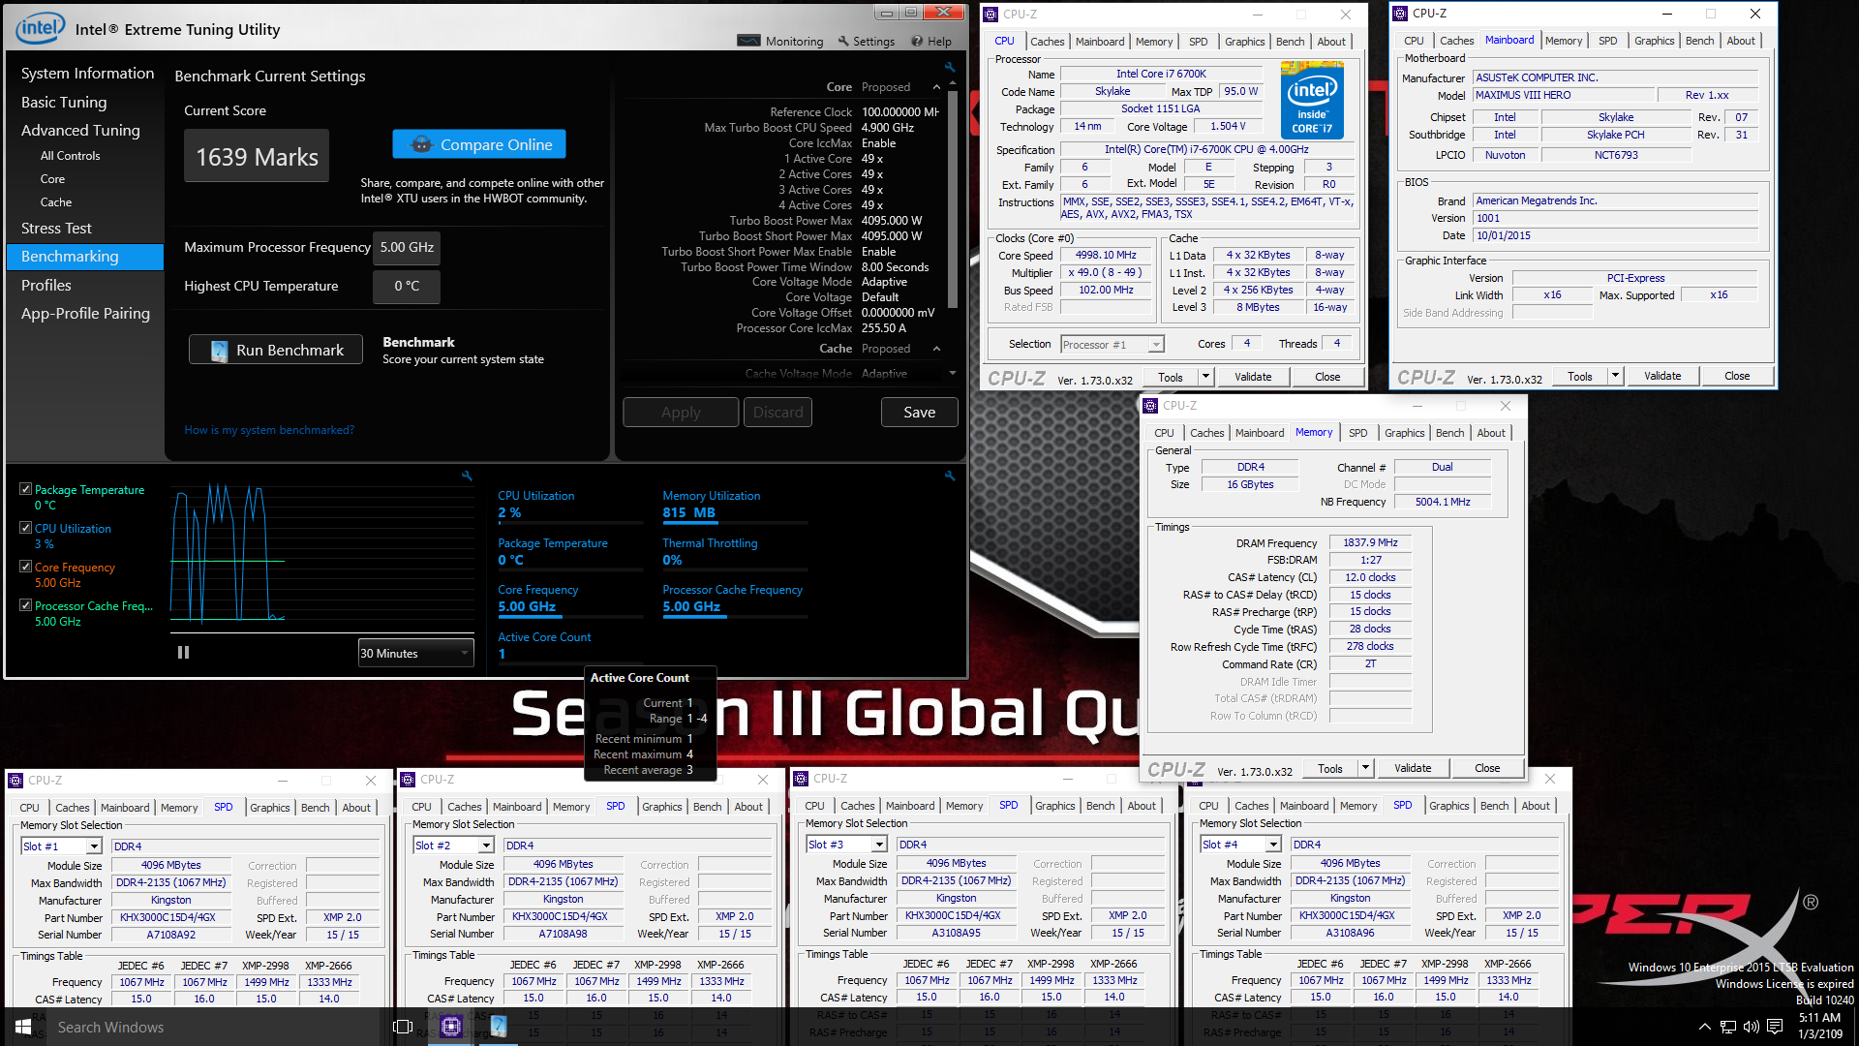The height and width of the screenshot is (1046, 1859).
Task: Open the Processor #1 selection dropdown
Action: 1112,345
